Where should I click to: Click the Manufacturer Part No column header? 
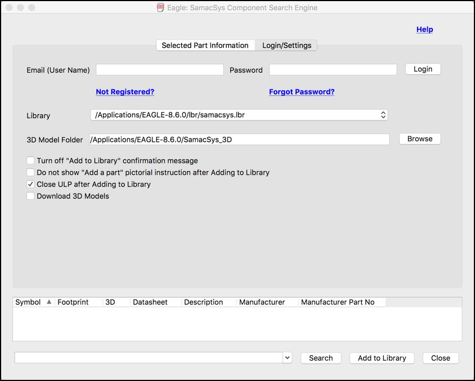[342, 302]
